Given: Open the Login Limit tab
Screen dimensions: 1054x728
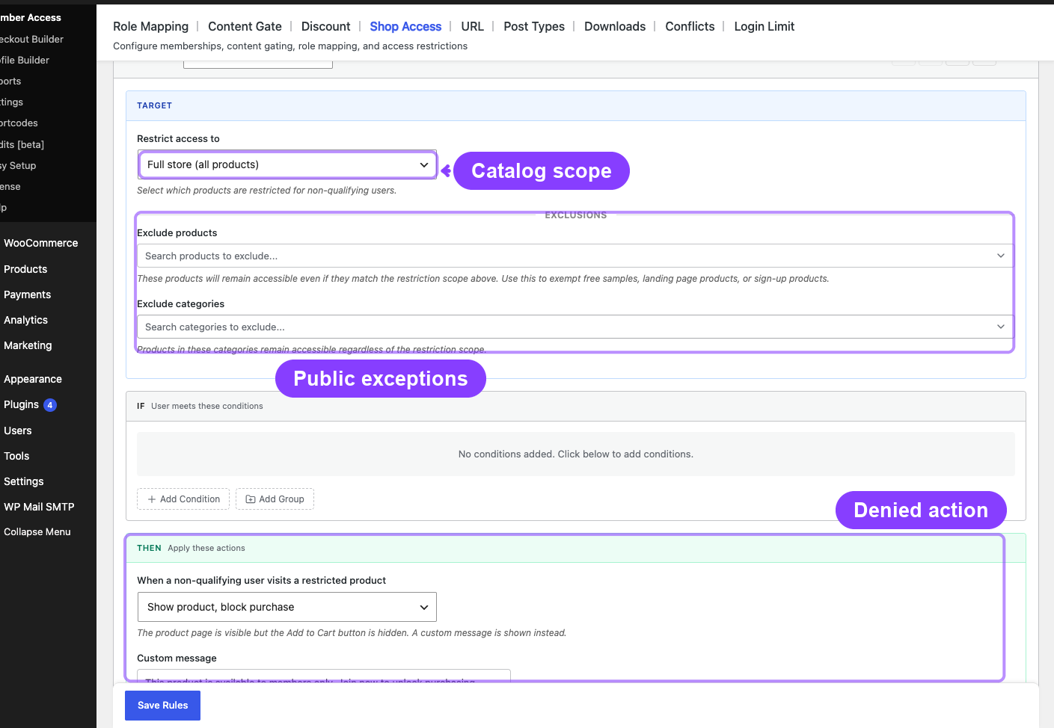Looking at the screenshot, I should 764,26.
